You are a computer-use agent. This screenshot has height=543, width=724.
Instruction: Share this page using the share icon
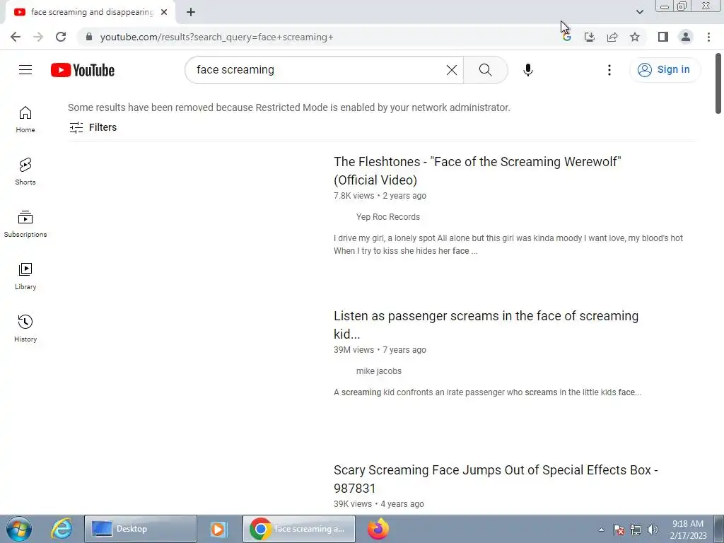pyautogui.click(x=612, y=37)
